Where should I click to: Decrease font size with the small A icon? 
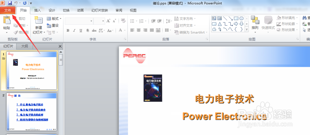click(x=114, y=21)
